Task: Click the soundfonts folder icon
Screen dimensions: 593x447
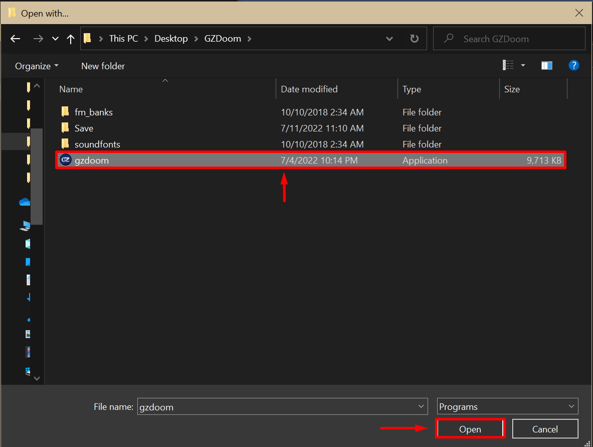Action: [x=65, y=144]
